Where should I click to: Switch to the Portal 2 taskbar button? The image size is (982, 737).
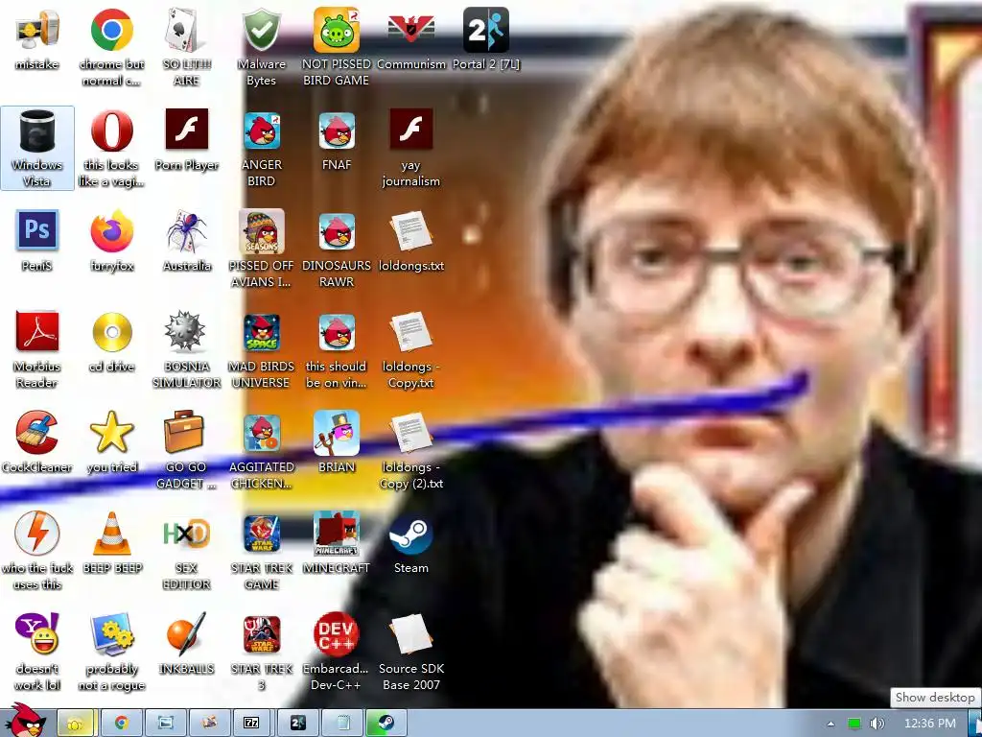point(297,724)
